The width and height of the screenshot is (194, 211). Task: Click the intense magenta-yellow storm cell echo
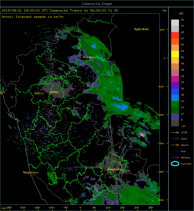142,134
